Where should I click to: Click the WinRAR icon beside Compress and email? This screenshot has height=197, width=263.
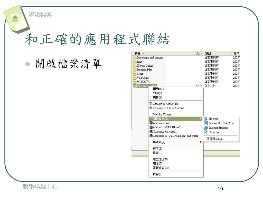(x=151, y=132)
